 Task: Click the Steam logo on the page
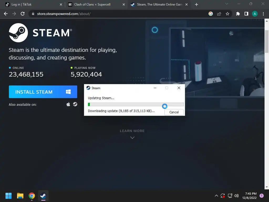coord(40,33)
